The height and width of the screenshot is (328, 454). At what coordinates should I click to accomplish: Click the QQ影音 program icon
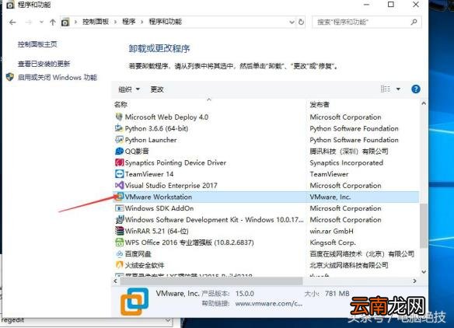(119, 151)
